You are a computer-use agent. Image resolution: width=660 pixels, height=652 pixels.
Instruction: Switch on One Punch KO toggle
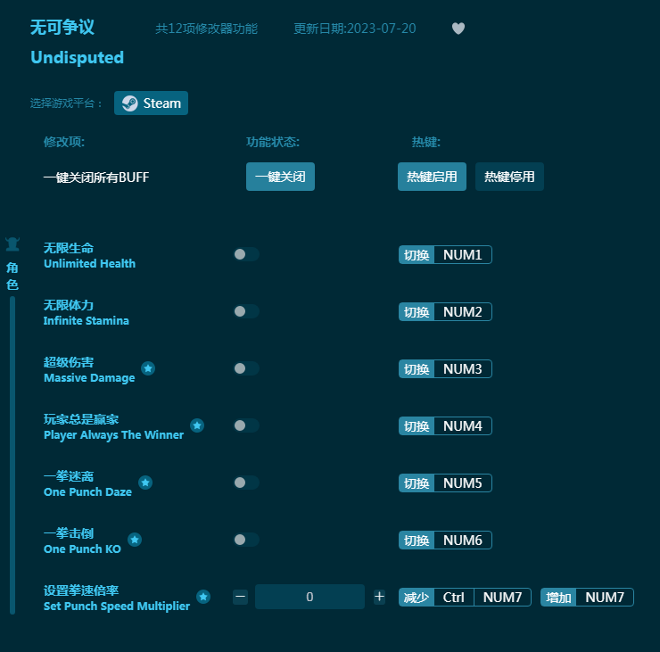click(x=246, y=540)
